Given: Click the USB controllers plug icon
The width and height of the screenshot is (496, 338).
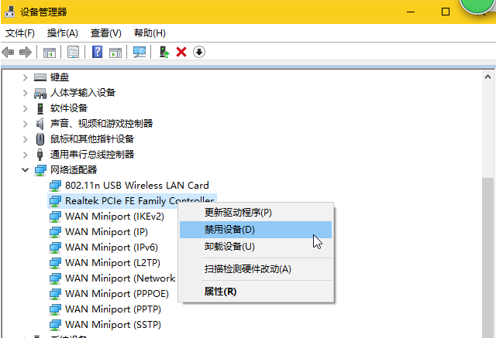Looking at the screenshot, I should (40, 155).
